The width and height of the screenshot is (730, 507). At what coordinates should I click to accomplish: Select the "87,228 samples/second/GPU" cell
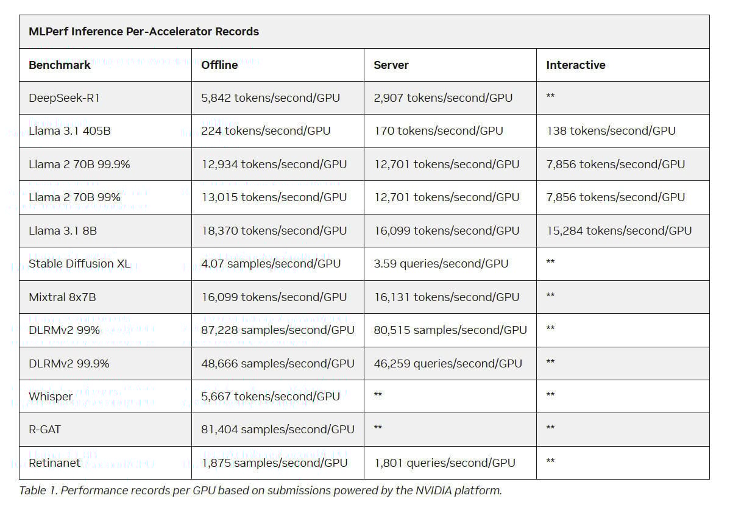[x=278, y=330]
